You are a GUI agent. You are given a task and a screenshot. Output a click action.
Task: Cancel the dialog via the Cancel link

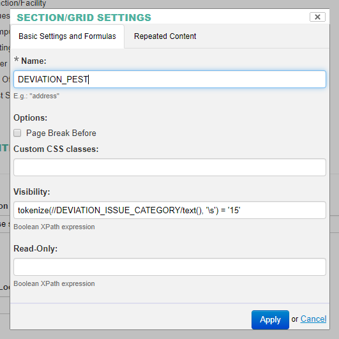313,319
